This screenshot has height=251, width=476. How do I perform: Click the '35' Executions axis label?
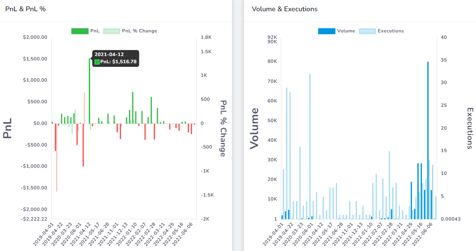click(444, 60)
